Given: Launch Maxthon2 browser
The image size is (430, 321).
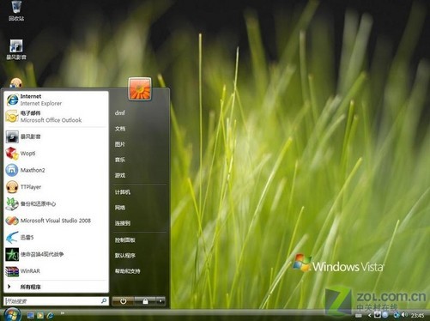Looking at the screenshot, I should tap(56, 170).
